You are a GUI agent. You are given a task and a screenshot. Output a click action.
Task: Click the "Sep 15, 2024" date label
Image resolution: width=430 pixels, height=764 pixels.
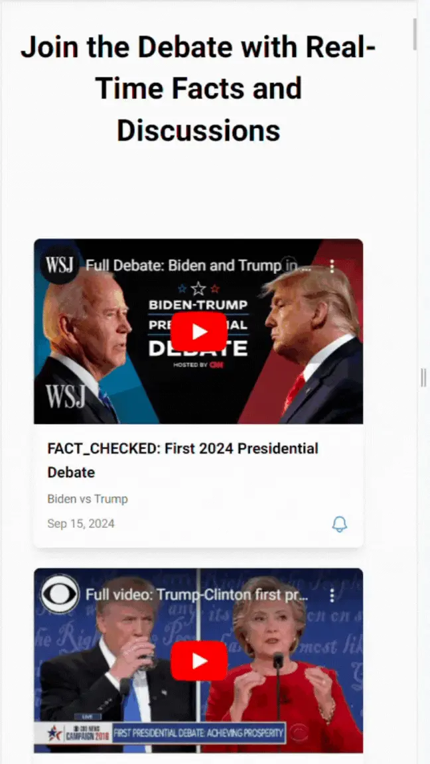pyautogui.click(x=81, y=524)
